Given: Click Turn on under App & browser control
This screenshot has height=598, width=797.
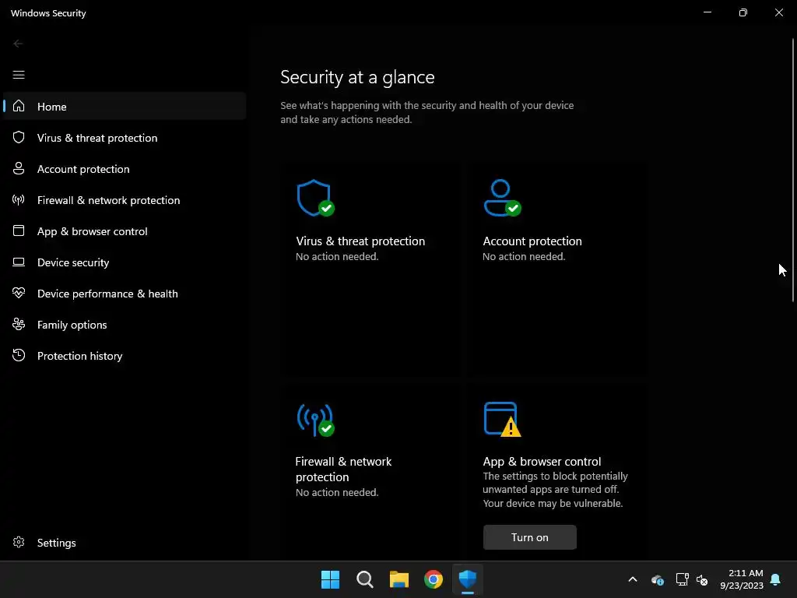Looking at the screenshot, I should click(529, 537).
